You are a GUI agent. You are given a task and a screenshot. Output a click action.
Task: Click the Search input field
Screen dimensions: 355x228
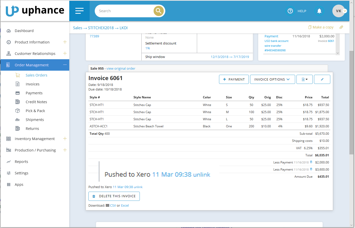pos(125,11)
